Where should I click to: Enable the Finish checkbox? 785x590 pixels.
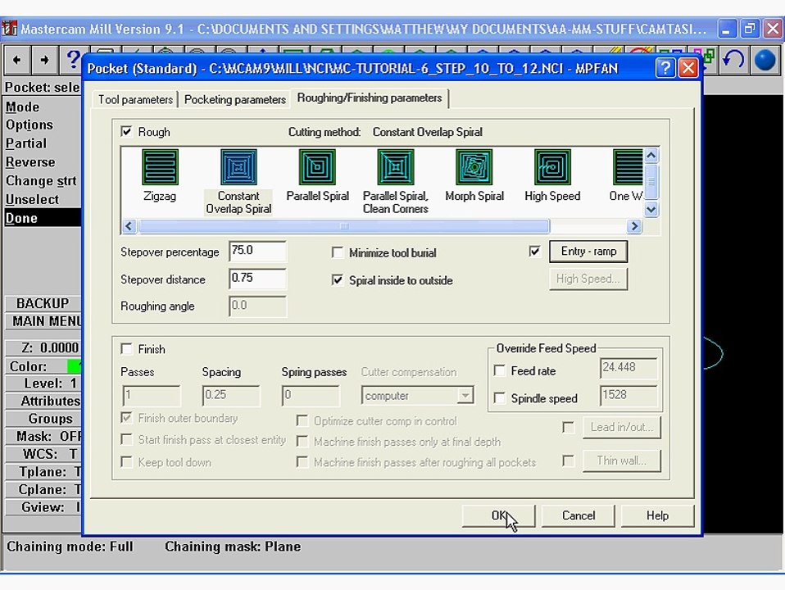click(127, 348)
